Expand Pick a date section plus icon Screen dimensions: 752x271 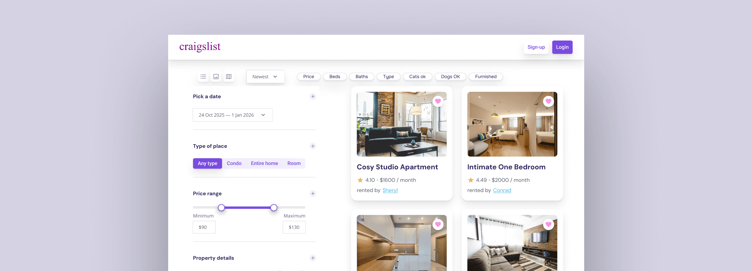(x=313, y=97)
